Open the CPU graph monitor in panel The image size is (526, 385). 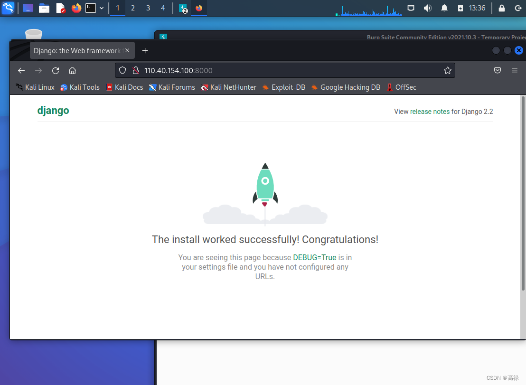pyautogui.click(x=369, y=9)
